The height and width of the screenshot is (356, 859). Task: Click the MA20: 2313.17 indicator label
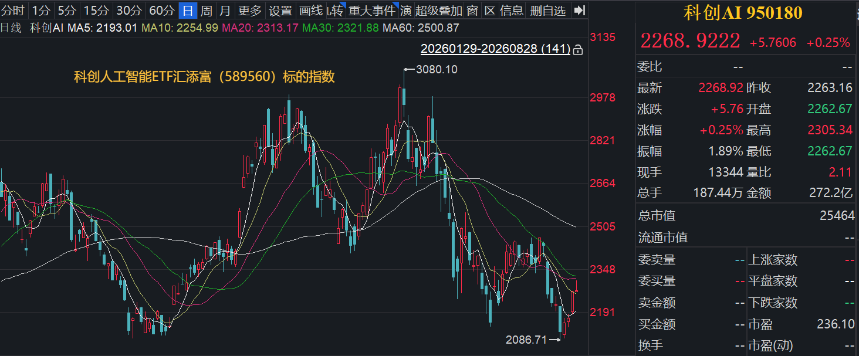(x=260, y=28)
